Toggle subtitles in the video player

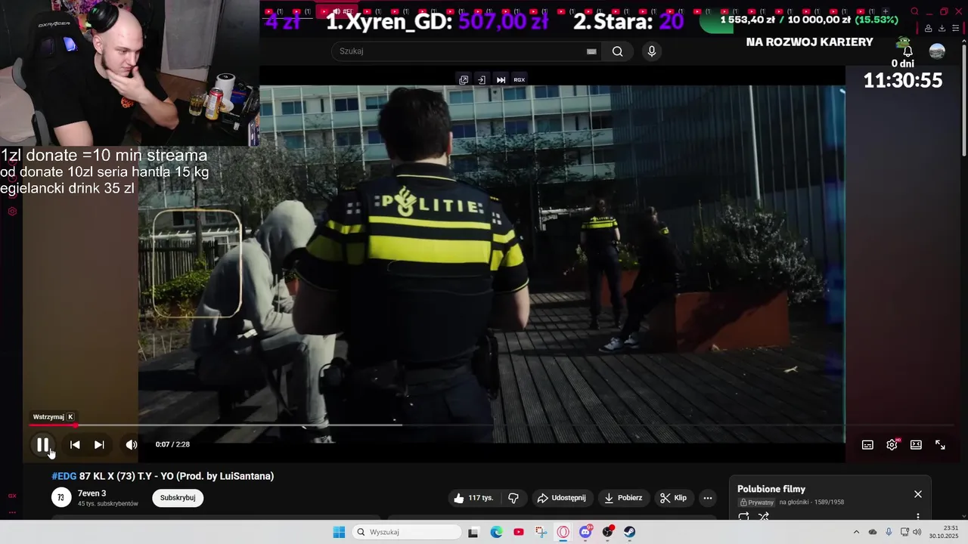click(867, 445)
